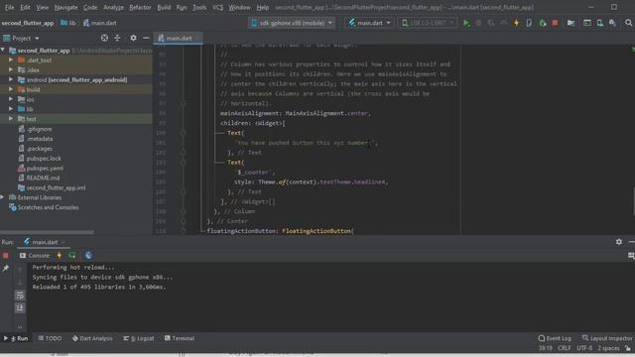Click CRLF line separator in status bar
Screen dimensions: 635x357
point(565,348)
